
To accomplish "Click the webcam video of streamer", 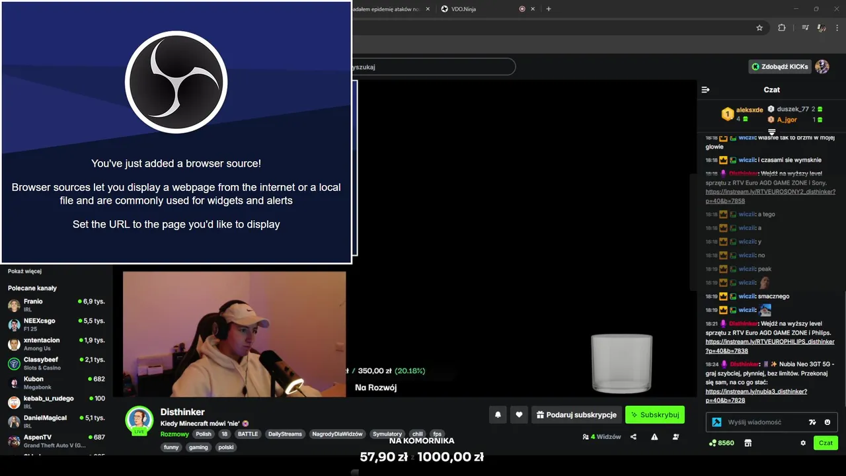I will tap(234, 334).
